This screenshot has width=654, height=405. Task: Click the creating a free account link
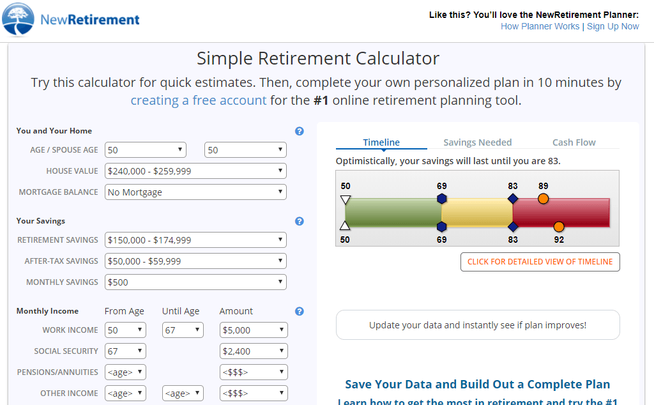[x=198, y=100]
